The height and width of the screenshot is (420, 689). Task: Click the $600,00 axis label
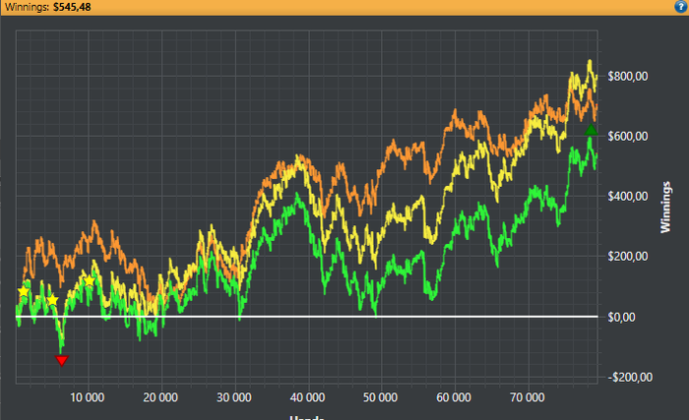[628, 136]
